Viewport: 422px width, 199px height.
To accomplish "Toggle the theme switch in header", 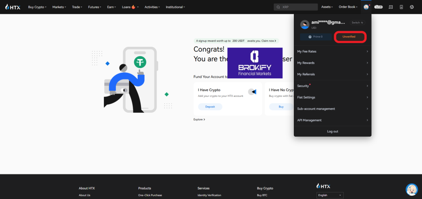I will (378, 7).
